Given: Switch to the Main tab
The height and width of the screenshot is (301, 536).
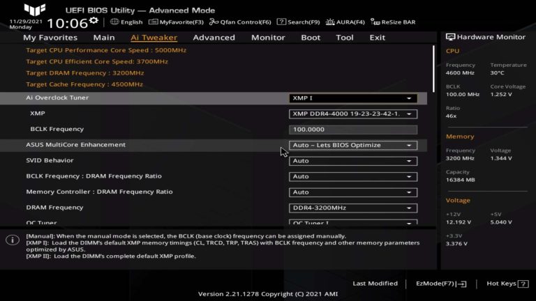Looking at the screenshot, I should [x=104, y=38].
